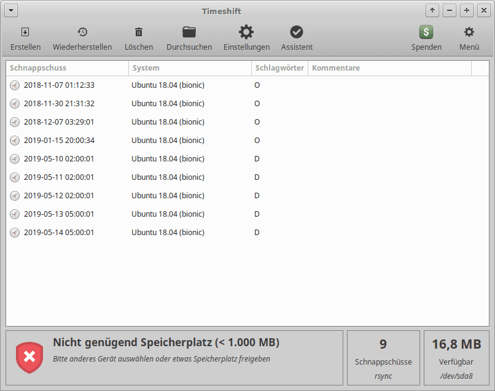Click the green Spenden dollar icon
The height and width of the screenshot is (391, 495).
click(426, 32)
